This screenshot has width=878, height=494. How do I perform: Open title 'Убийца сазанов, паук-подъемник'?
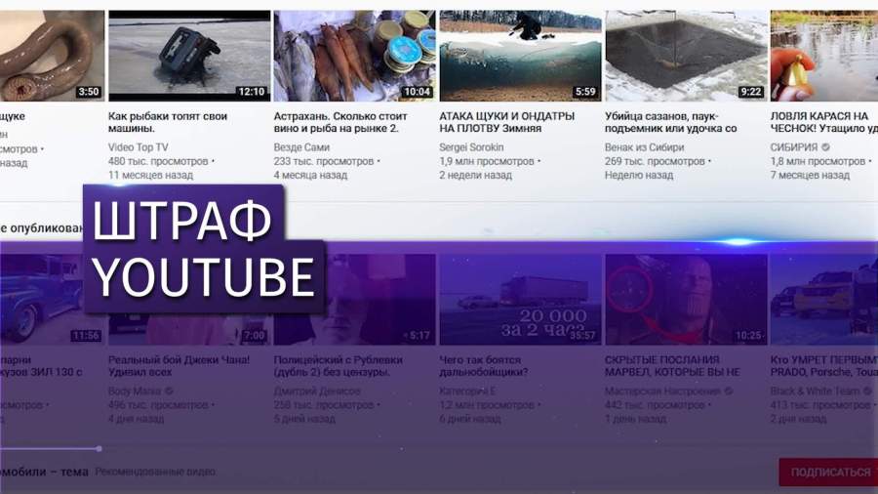click(x=671, y=122)
